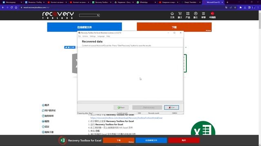Viewport: 261px width, 146px height.
Task: Maximize the Recovery Toolbox for Excel window
Action: 174,33
